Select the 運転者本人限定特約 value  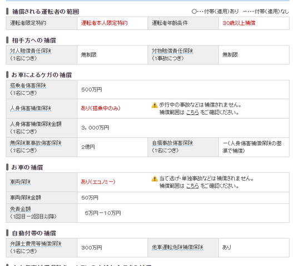(x=105, y=23)
